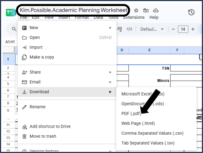Expand the Download submenu arrow
This screenshot has width=203, height=153.
pyautogui.click(x=110, y=92)
